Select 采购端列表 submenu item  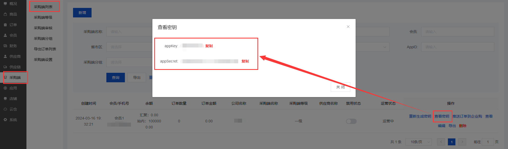pyautogui.click(x=43, y=7)
